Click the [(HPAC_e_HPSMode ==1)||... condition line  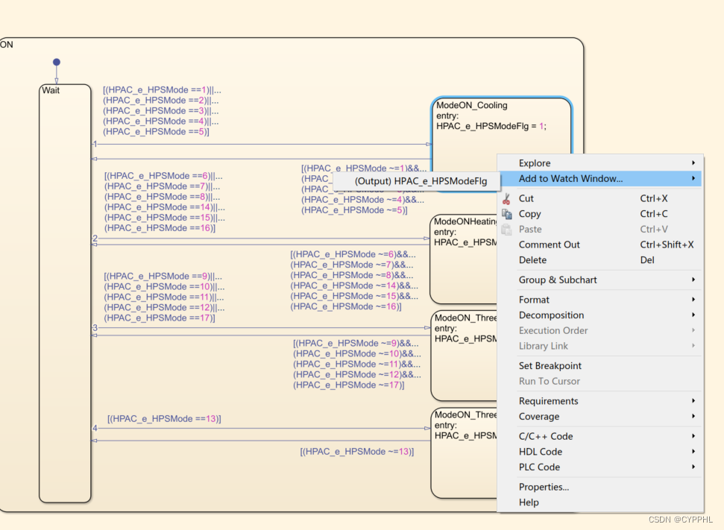pos(162,90)
